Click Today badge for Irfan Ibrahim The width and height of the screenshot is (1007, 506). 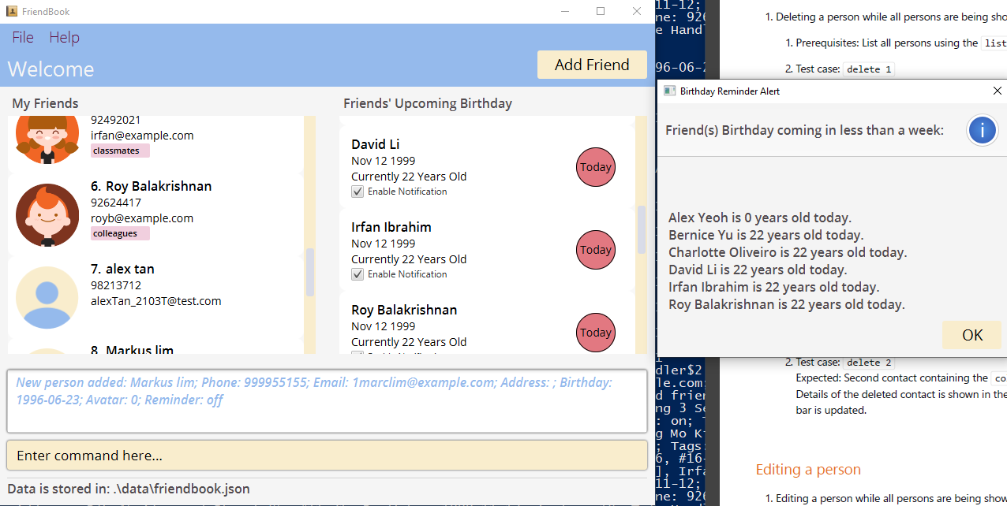point(596,250)
